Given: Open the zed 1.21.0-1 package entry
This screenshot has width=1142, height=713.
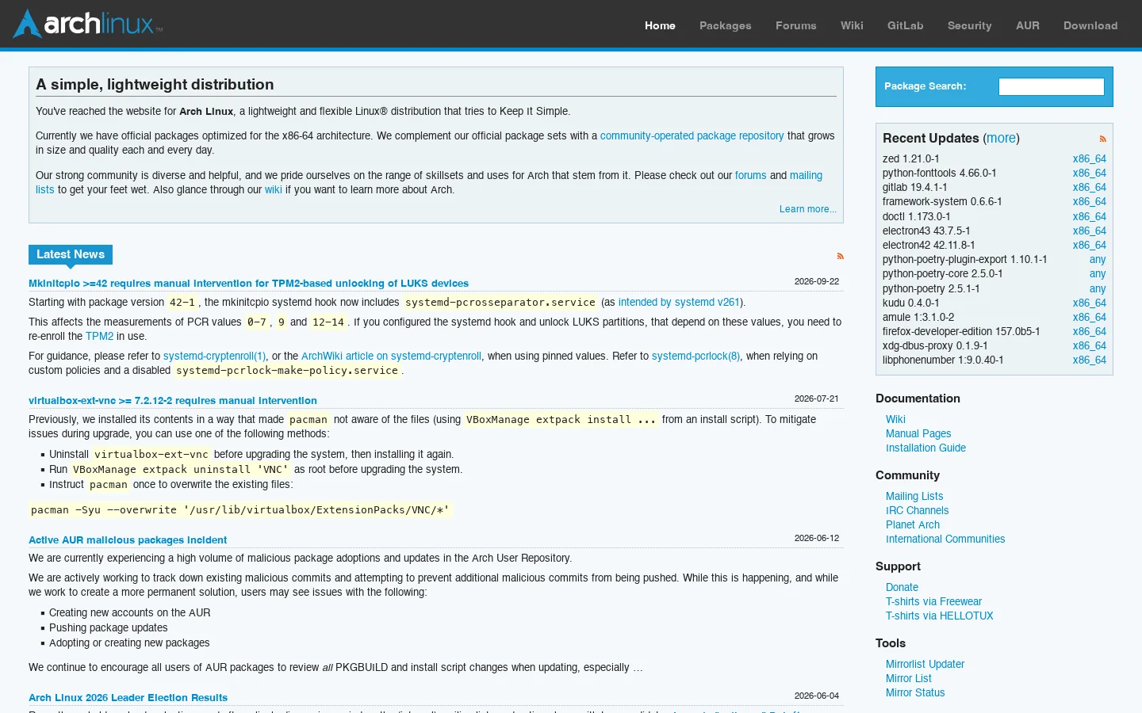Looking at the screenshot, I should click(910, 158).
